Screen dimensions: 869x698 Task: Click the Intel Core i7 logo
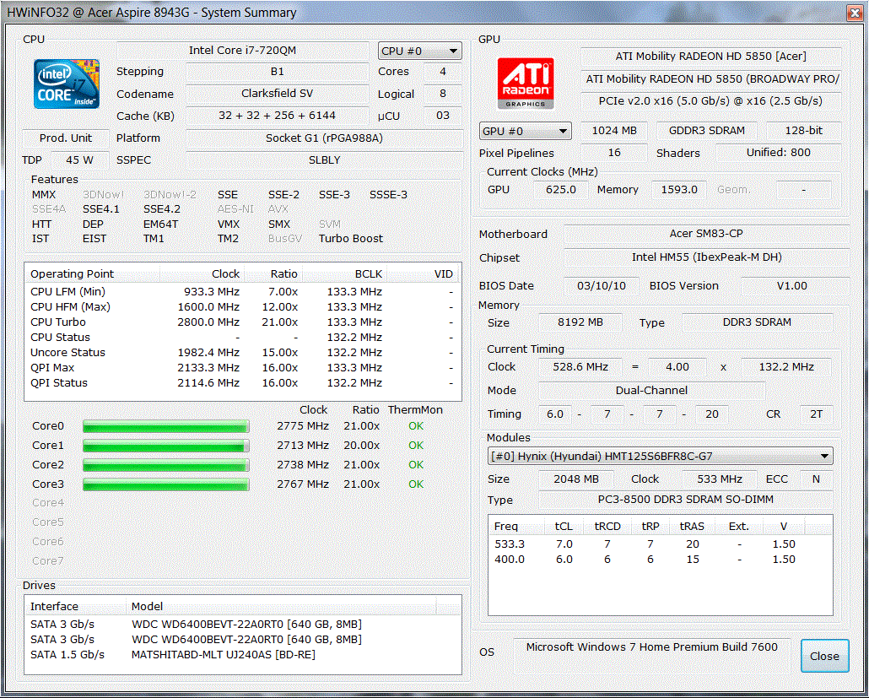(x=67, y=84)
